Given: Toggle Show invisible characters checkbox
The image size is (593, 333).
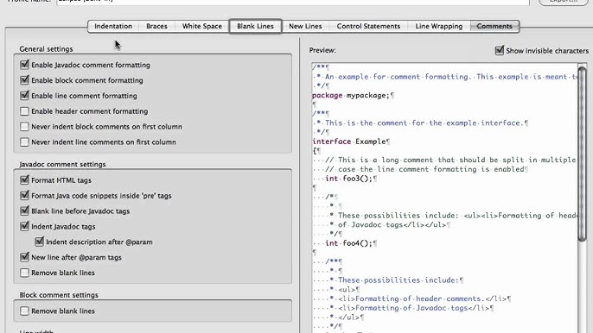Looking at the screenshot, I should tap(500, 51).
